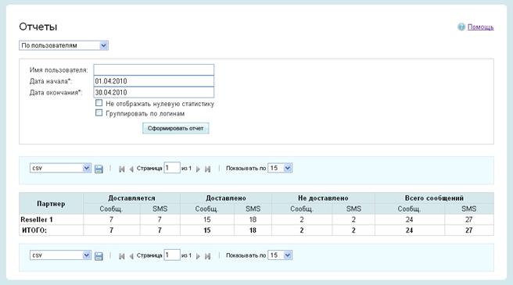
Task: Go to last page in bottom pager
Action: tap(207, 256)
